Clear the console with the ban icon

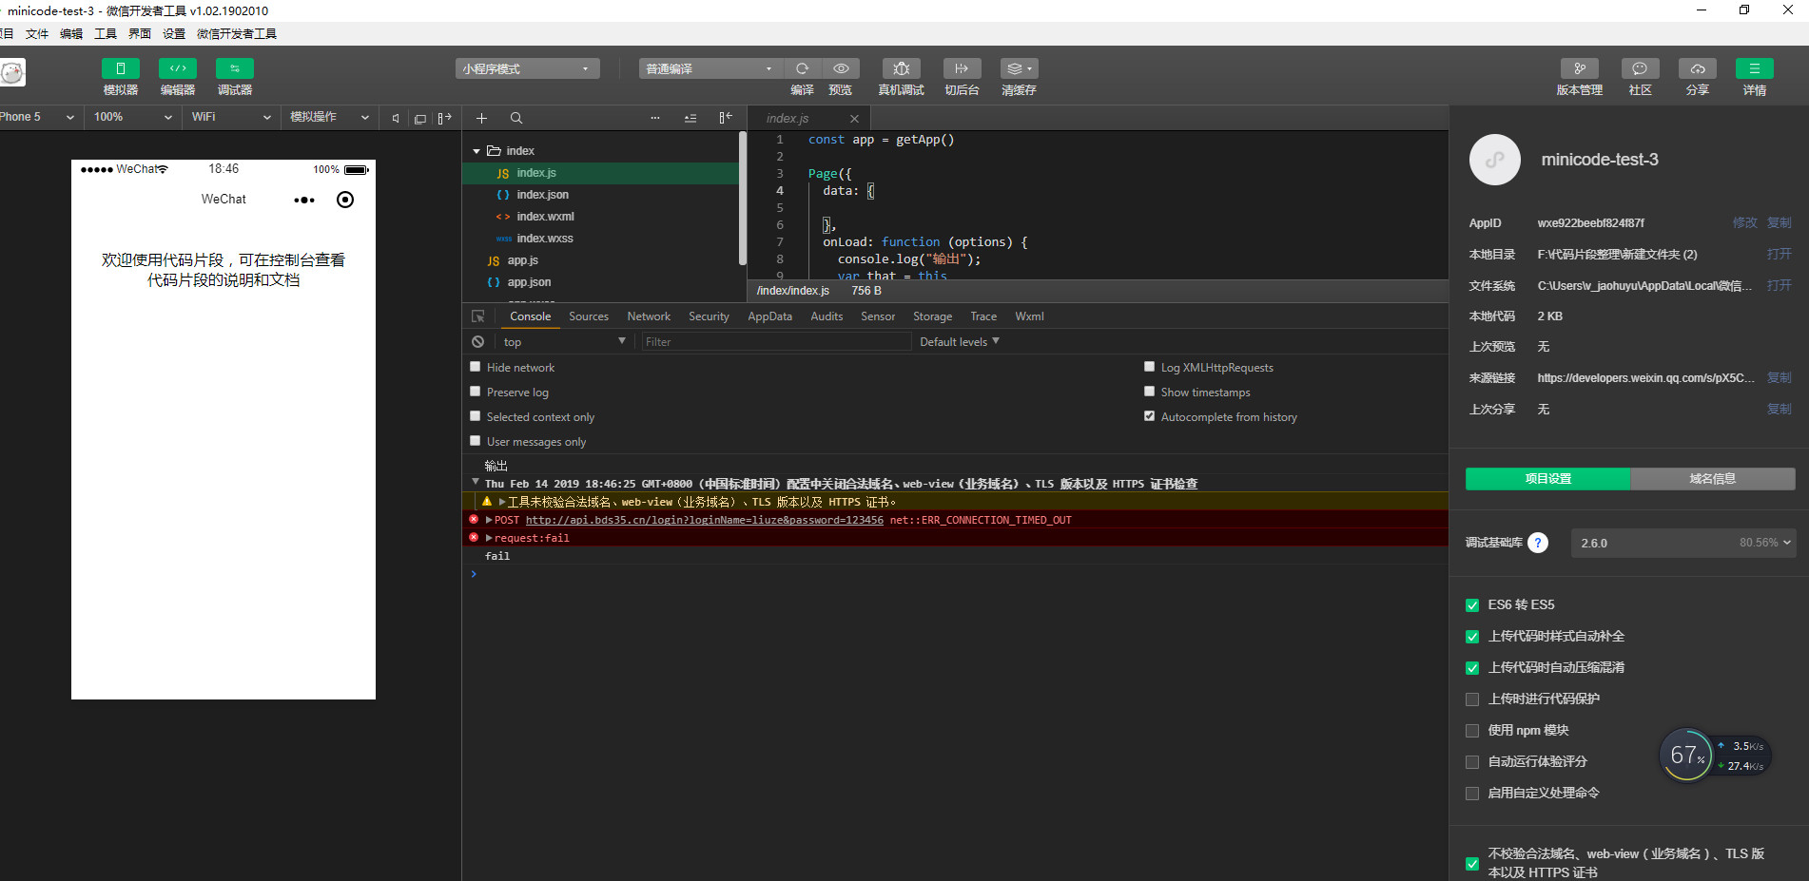coord(478,341)
